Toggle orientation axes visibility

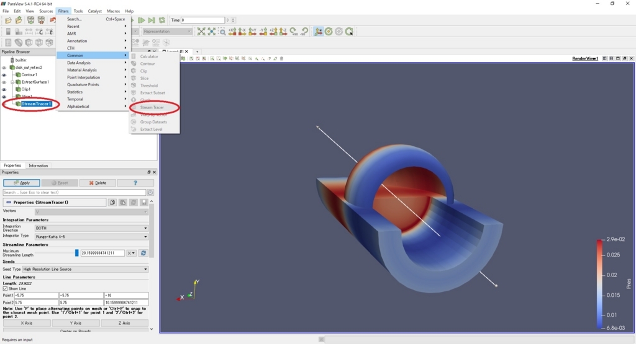319,32
